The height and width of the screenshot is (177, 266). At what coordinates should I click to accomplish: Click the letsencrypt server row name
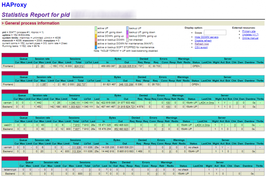[x=10, y=170]
